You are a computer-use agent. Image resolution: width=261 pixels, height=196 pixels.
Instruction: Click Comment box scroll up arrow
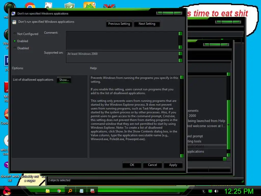(180, 33)
